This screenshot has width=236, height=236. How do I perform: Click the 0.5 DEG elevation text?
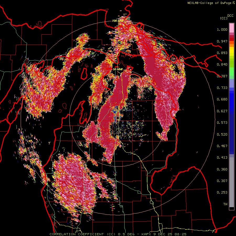[127, 234]
